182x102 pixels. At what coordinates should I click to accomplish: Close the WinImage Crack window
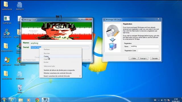(89, 19)
